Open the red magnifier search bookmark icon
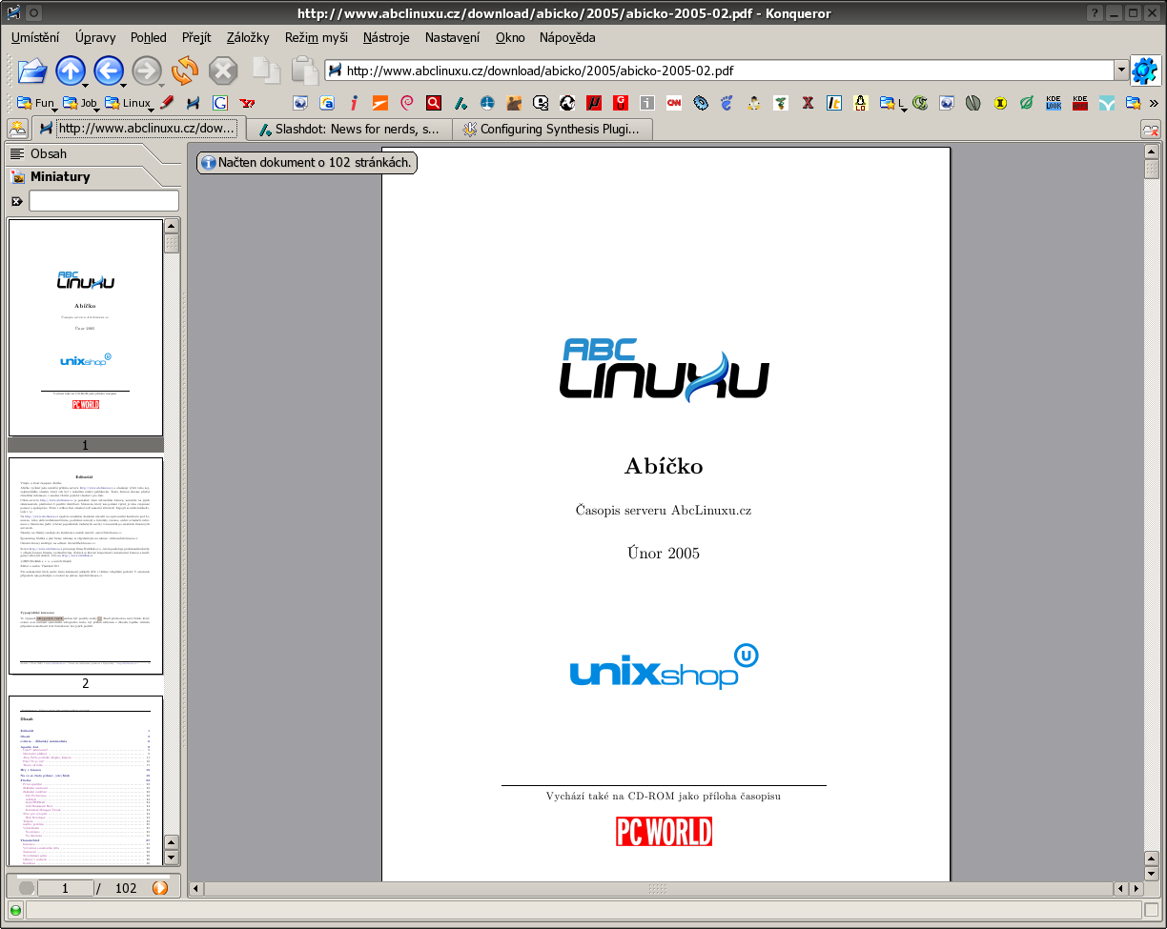Viewport: 1167px width, 929px height. 434,103
